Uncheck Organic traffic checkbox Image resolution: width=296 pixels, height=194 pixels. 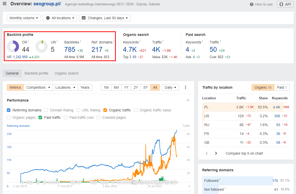pyautogui.click(x=105, y=110)
